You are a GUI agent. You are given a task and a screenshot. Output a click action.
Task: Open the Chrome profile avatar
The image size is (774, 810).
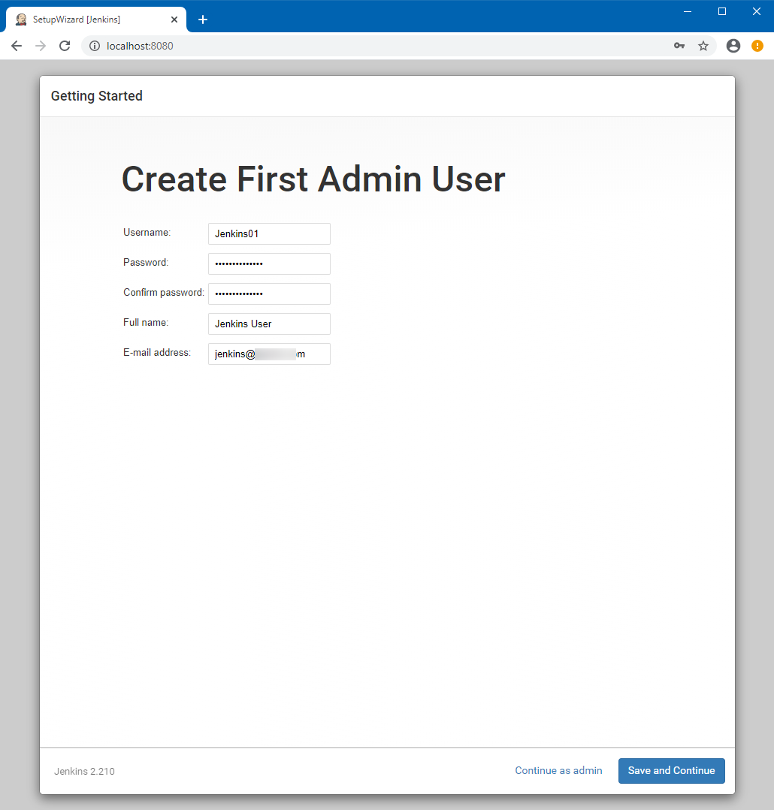coord(733,46)
